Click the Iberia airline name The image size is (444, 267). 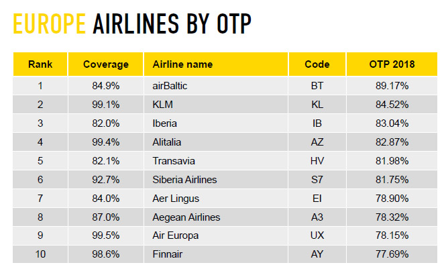point(164,123)
